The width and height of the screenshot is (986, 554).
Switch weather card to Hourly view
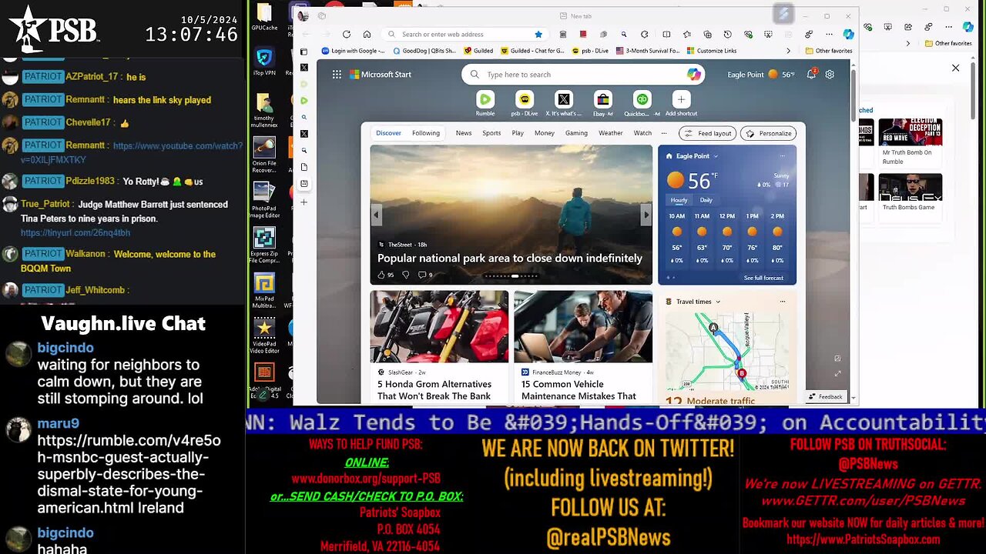point(679,200)
